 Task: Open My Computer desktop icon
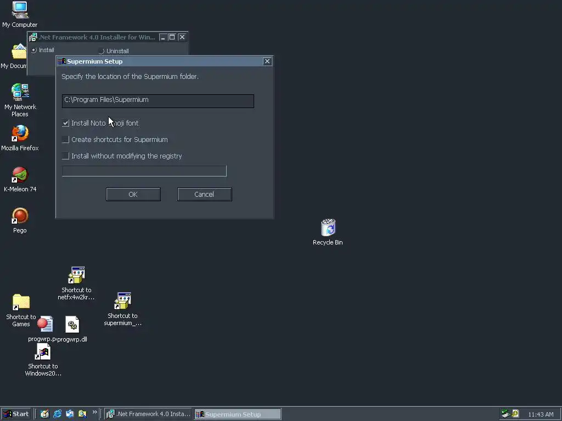20,10
